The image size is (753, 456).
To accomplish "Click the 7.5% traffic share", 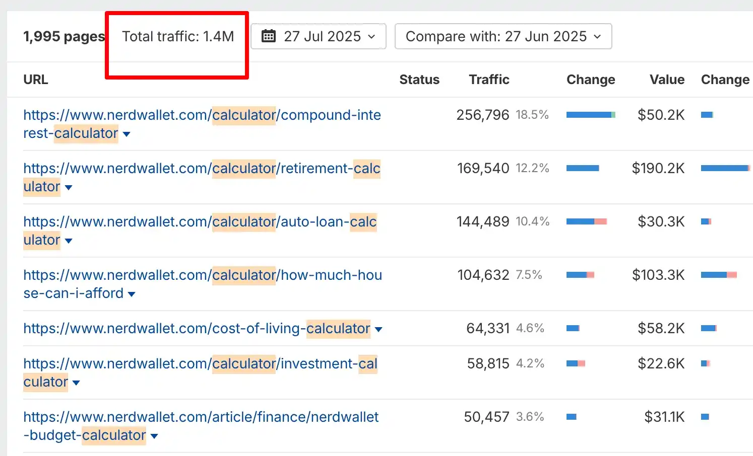I will [529, 275].
